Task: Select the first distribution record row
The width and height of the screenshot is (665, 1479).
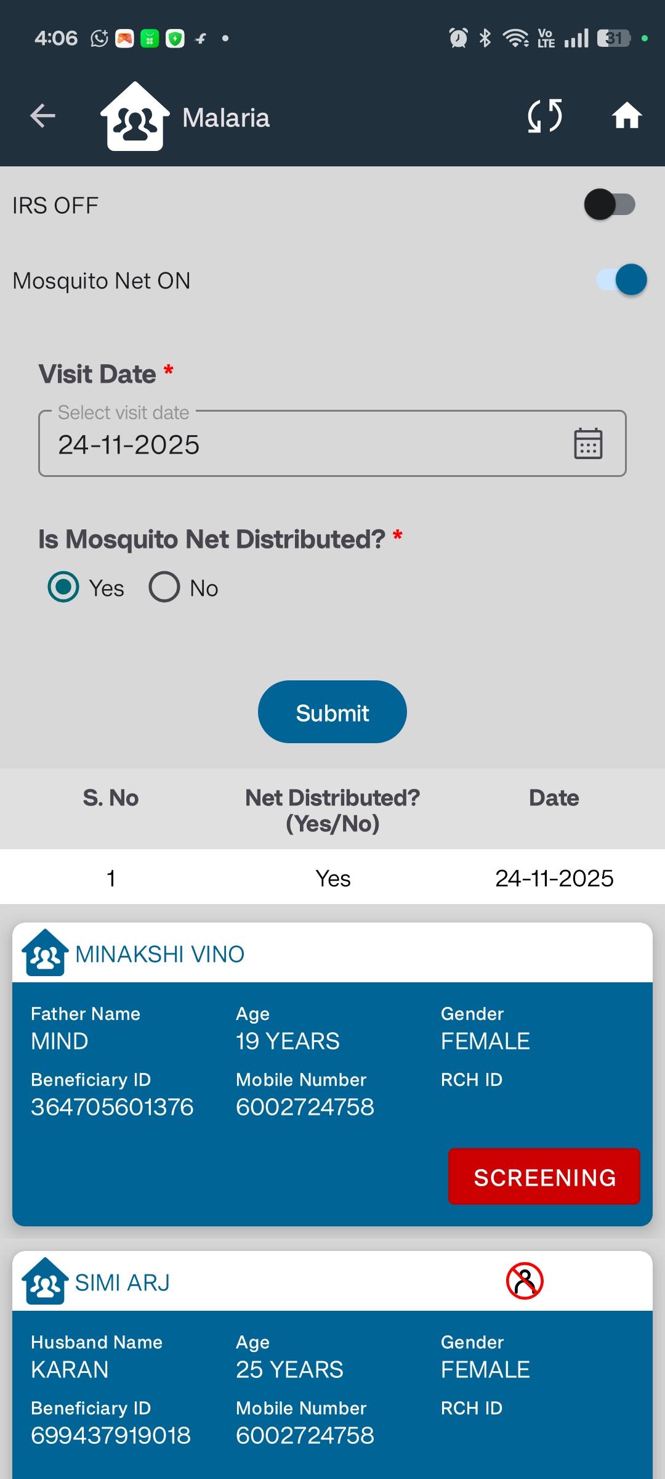Action: click(x=332, y=878)
